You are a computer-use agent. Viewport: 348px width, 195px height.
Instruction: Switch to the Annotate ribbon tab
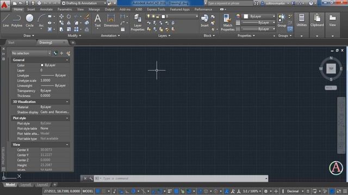46,9
